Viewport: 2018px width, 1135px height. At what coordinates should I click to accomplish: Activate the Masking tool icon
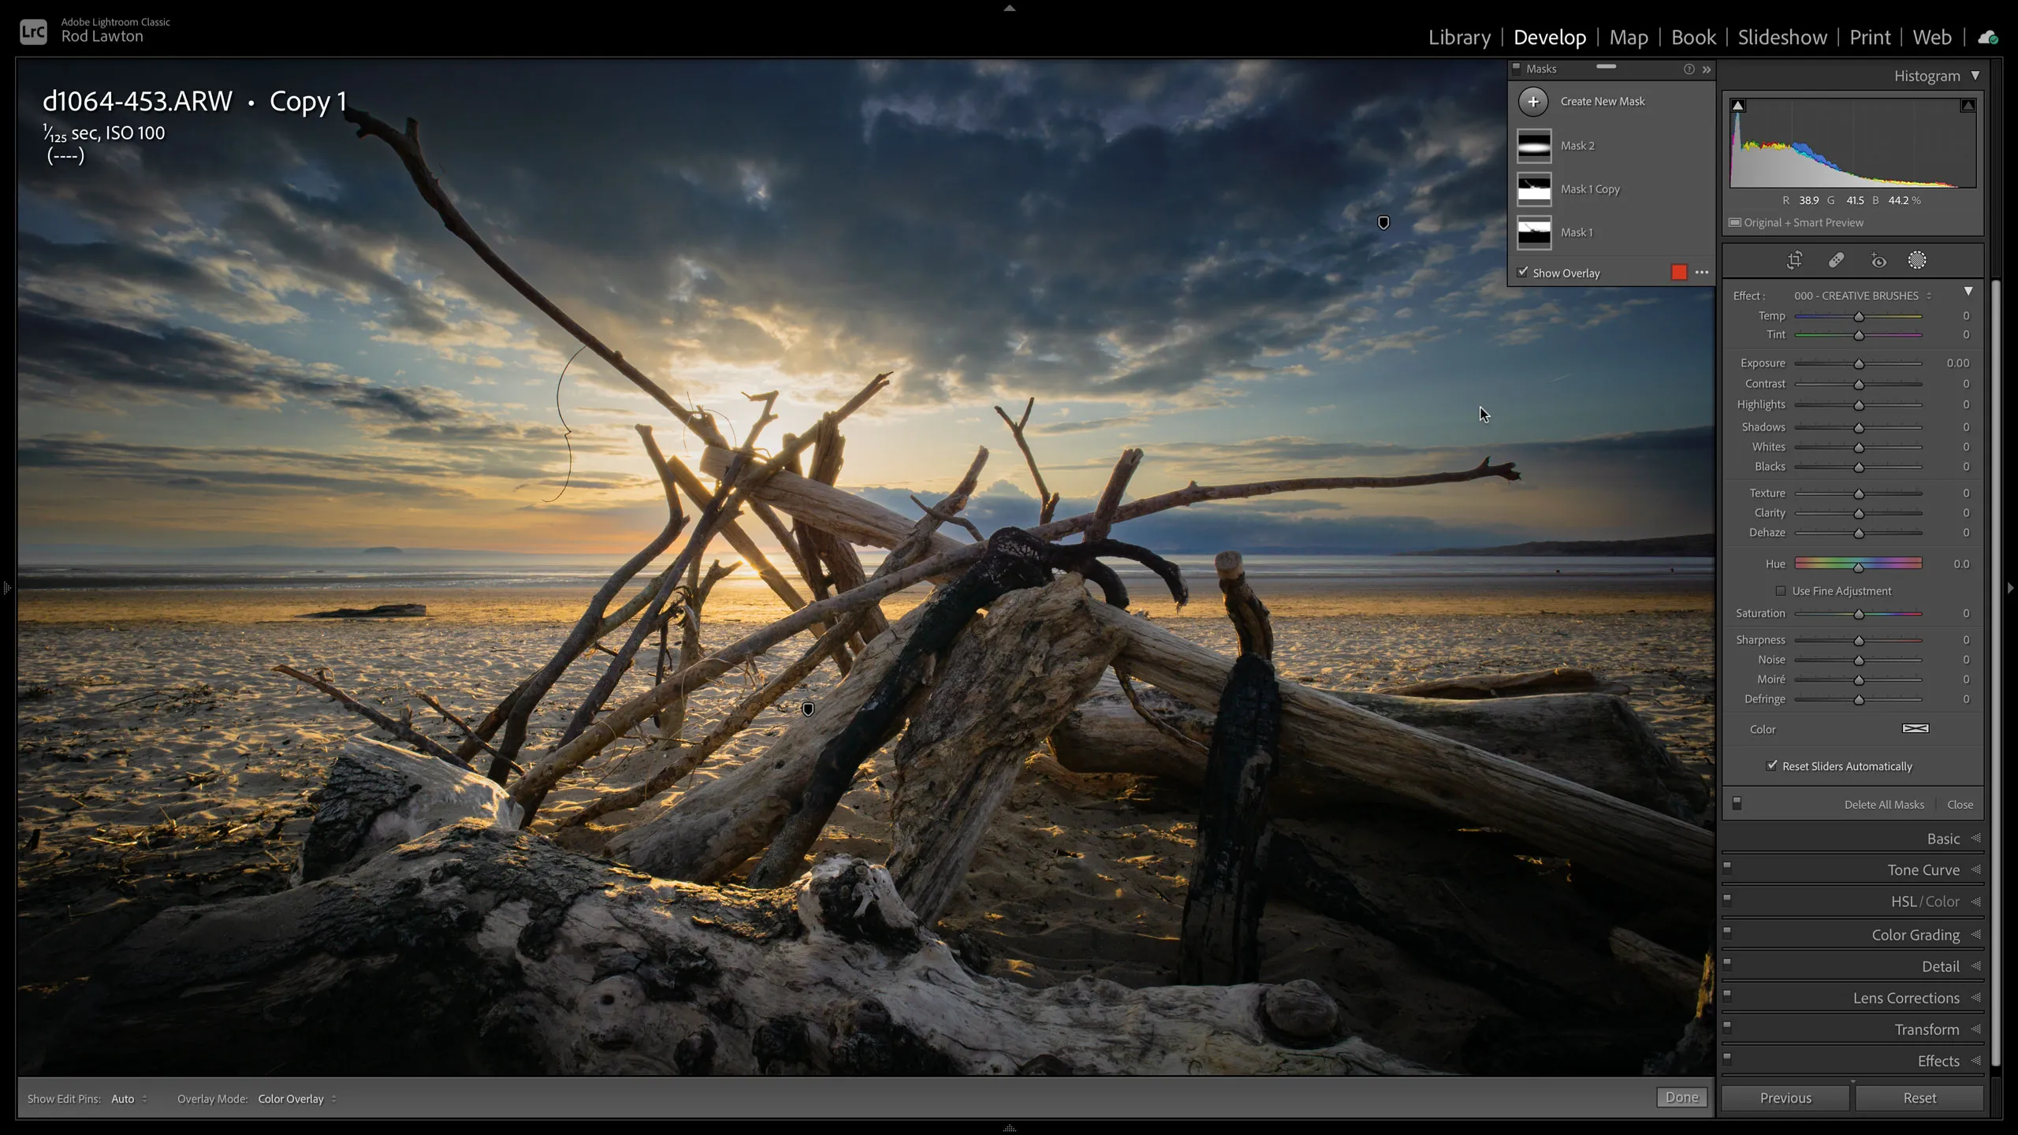click(x=1916, y=260)
